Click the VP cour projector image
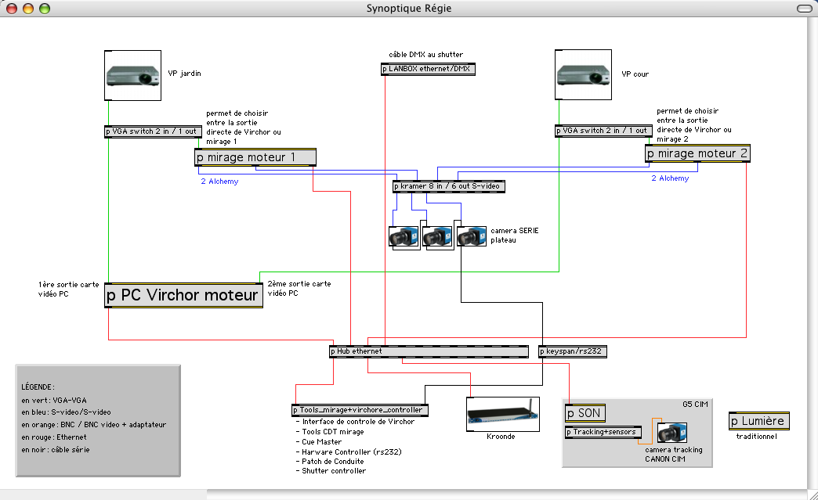 pos(583,74)
